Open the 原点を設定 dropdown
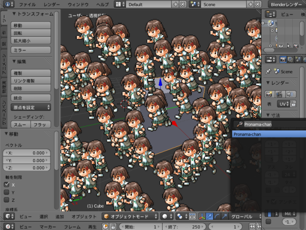Screen dimensions: 306x230 coord(31,107)
